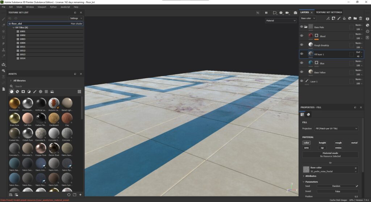The width and height of the screenshot is (371, 202).
Task: Click the add fill layer bucket icon
Action: 344,18
